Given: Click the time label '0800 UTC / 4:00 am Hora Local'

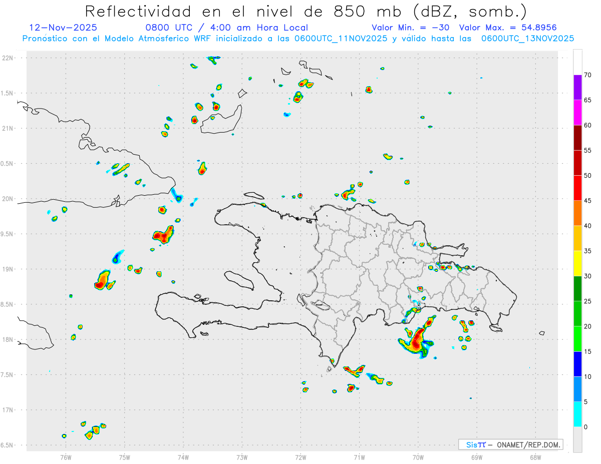Looking at the screenshot, I should pyautogui.click(x=227, y=28).
